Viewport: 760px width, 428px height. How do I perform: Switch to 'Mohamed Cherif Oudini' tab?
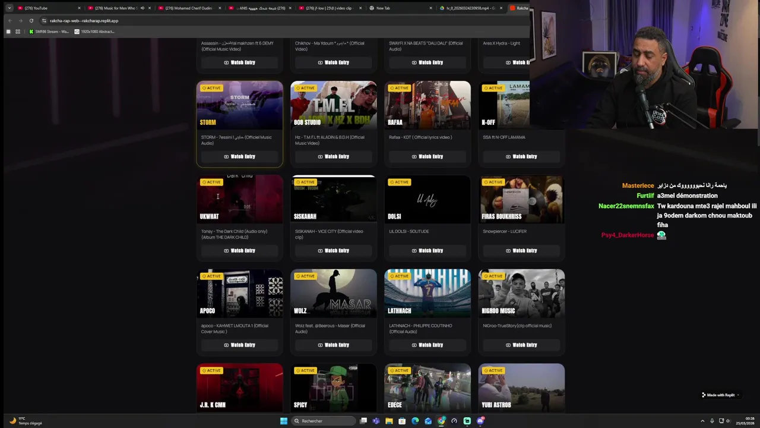click(x=189, y=8)
